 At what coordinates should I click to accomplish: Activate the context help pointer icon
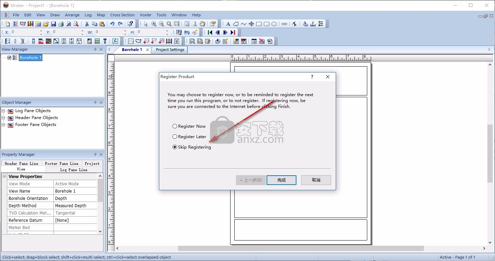pyautogui.click(x=130, y=24)
